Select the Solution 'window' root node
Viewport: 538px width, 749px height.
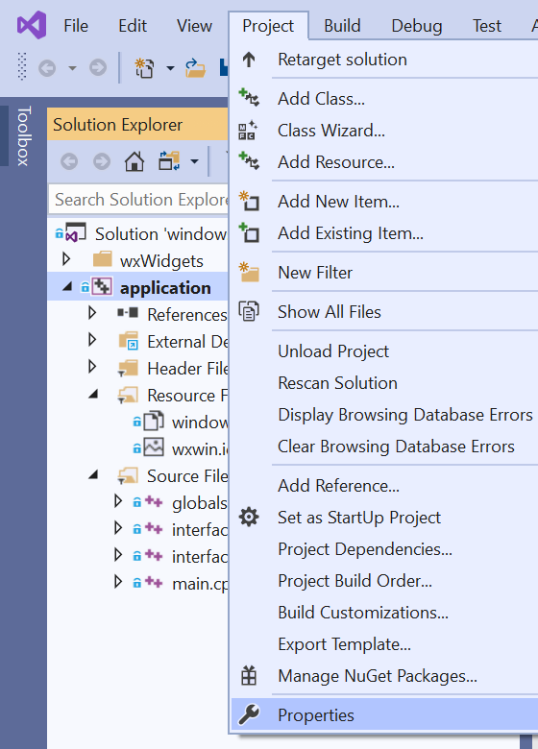point(160,233)
